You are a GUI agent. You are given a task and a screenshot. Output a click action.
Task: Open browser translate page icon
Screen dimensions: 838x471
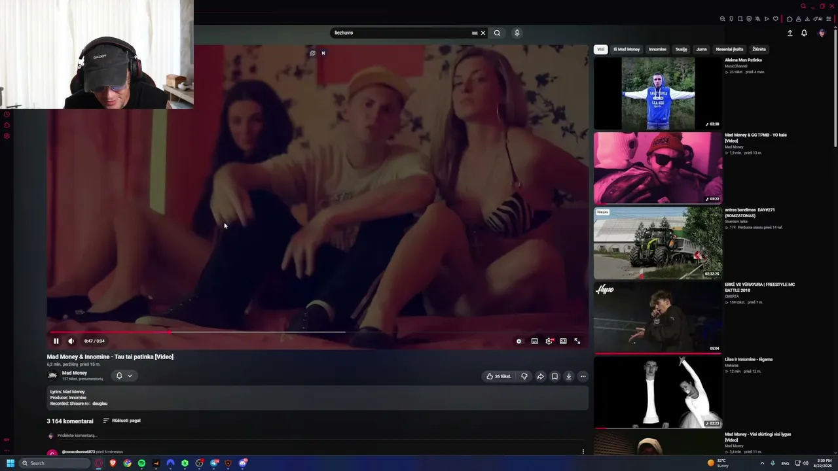pyautogui.click(x=757, y=19)
